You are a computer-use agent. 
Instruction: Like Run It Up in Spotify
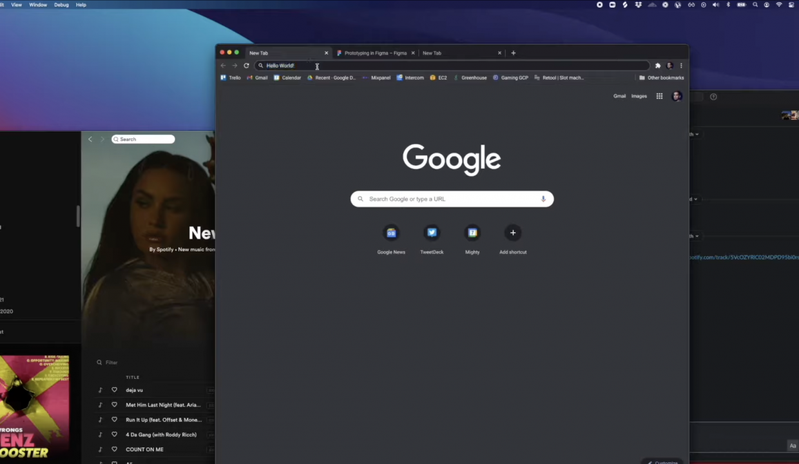[114, 420]
